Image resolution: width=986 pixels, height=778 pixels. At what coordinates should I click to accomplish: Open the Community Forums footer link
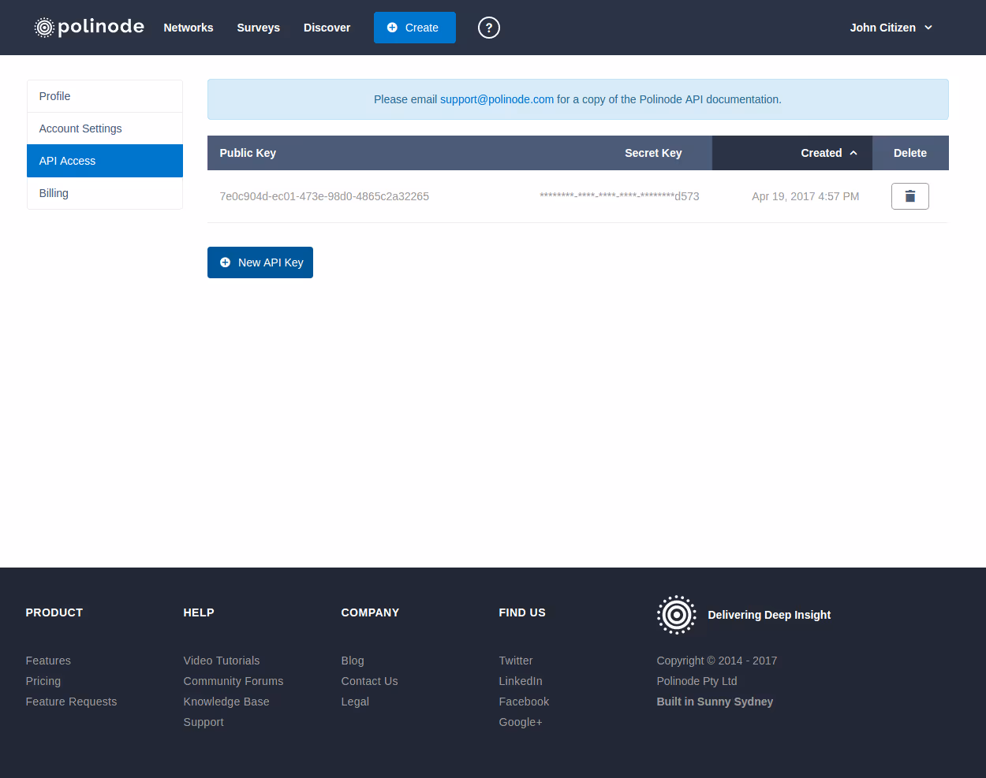click(x=233, y=681)
